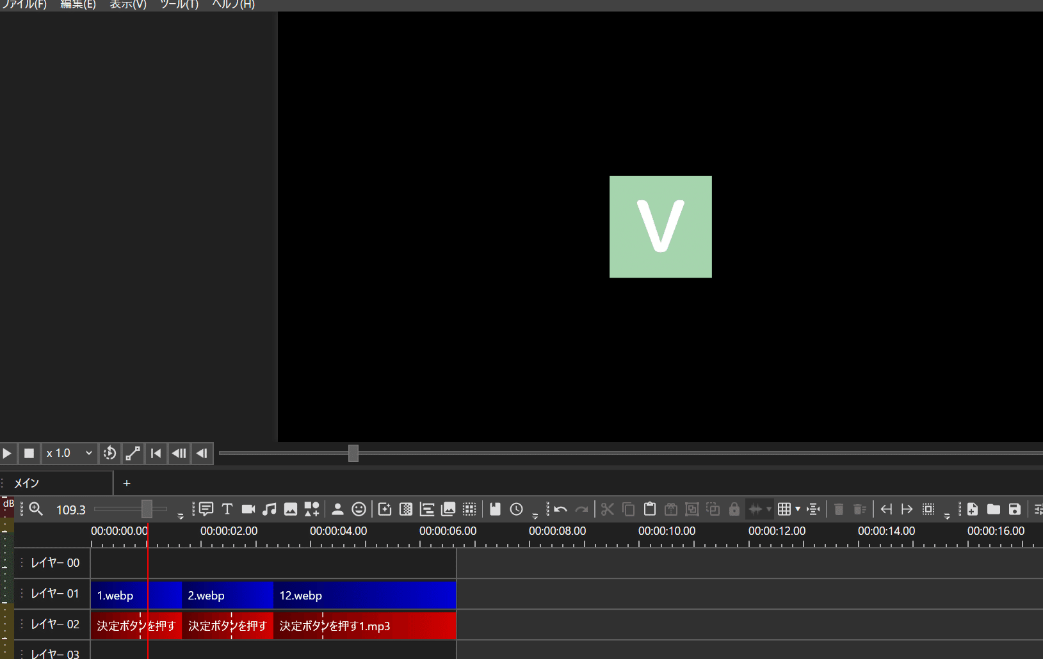Toggle the dashed selection frame icon

point(928,509)
